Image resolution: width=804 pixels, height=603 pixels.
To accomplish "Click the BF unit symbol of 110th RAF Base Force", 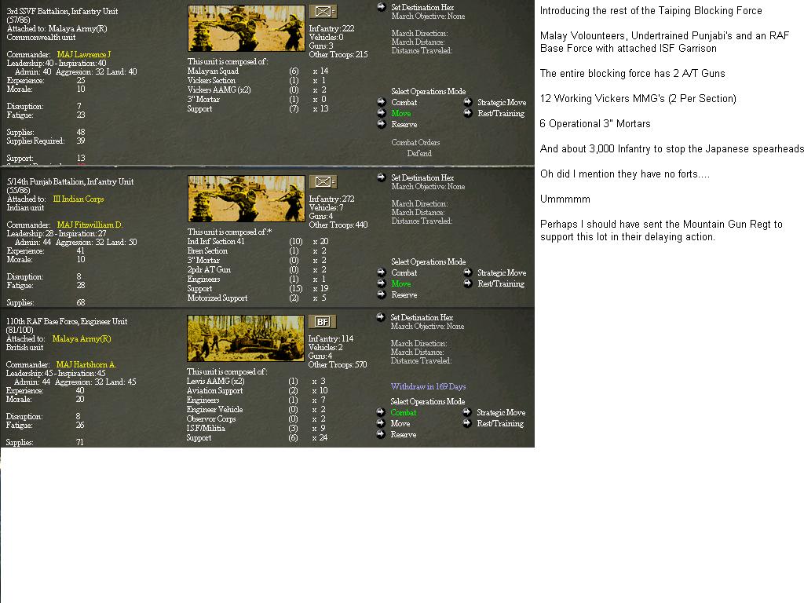I will (x=323, y=321).
